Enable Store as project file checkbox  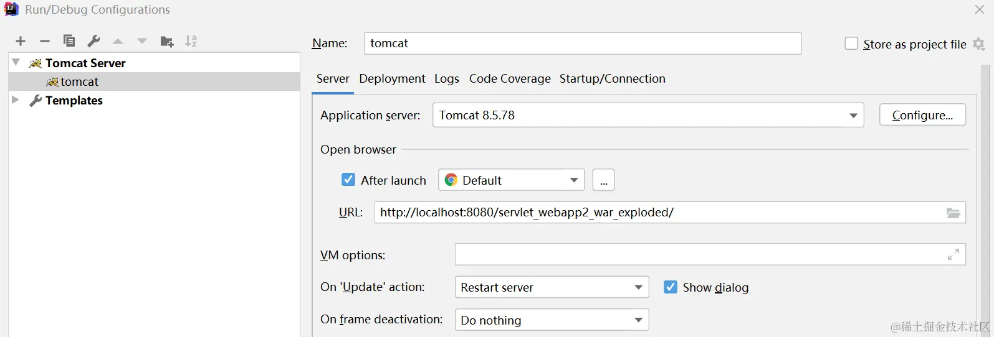851,44
